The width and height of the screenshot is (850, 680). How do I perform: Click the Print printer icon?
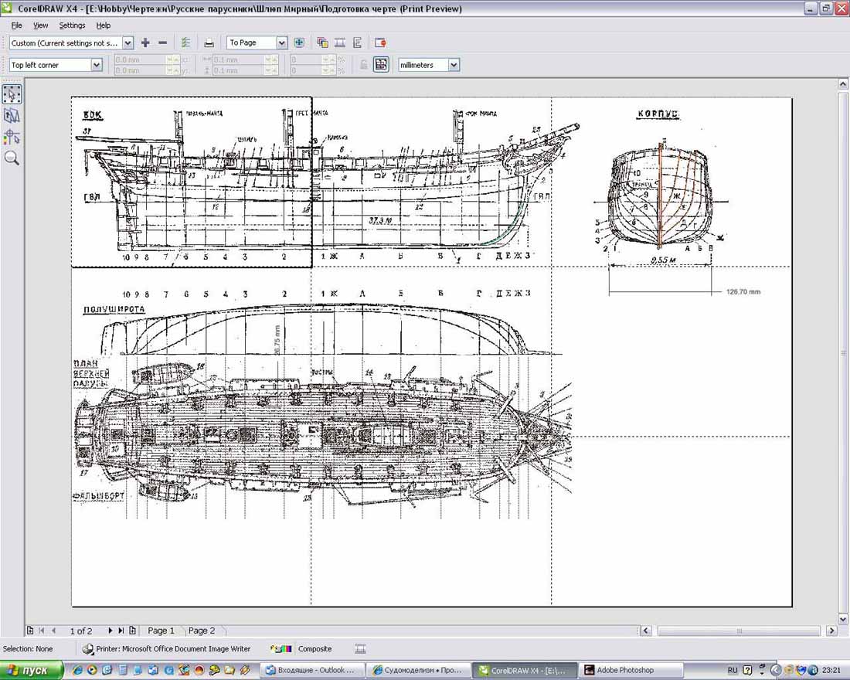pyautogui.click(x=209, y=43)
